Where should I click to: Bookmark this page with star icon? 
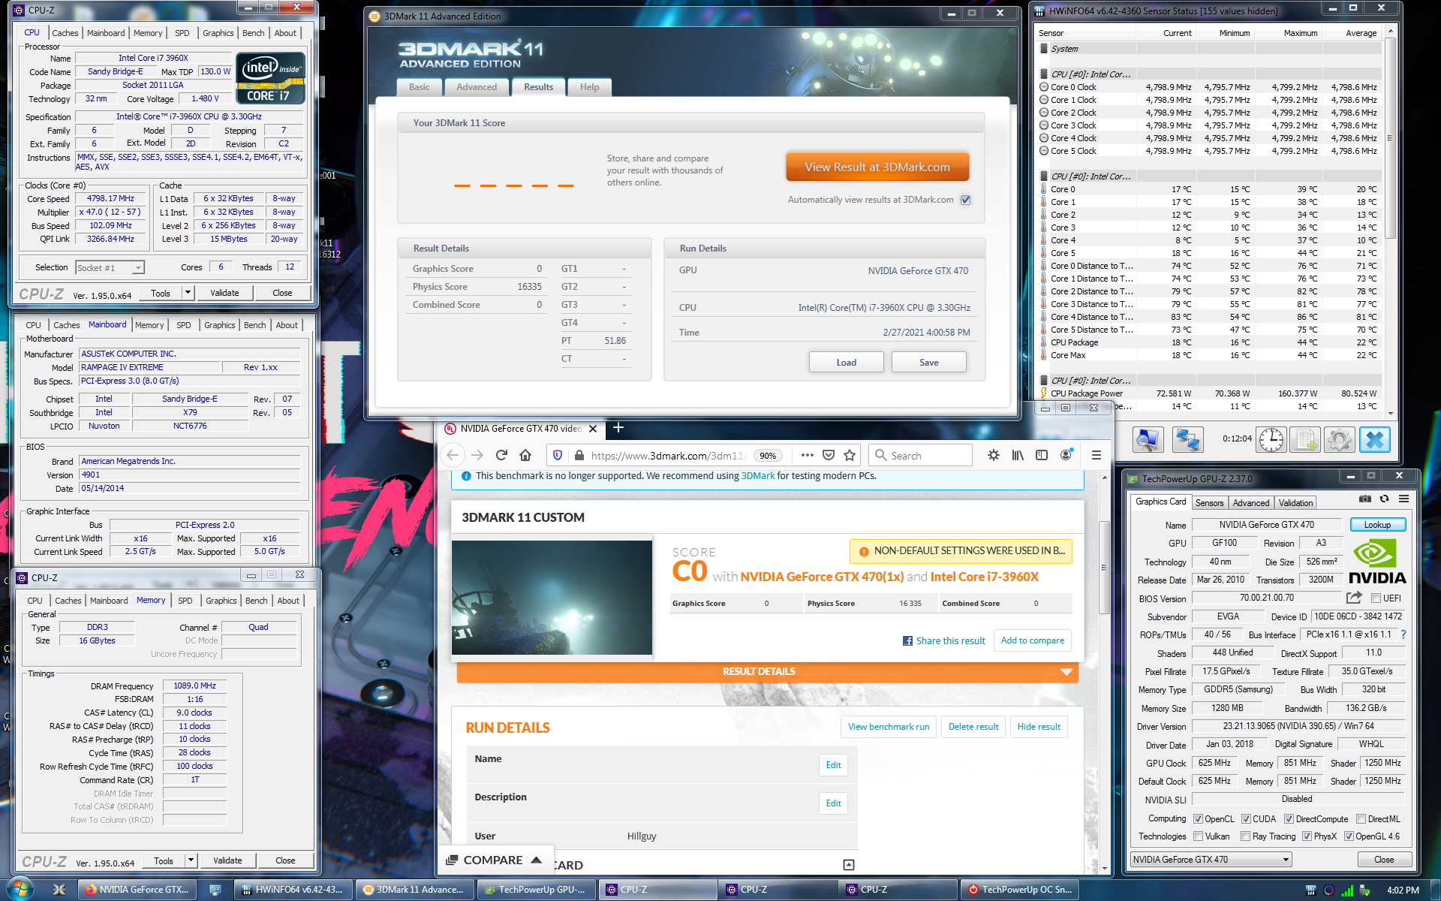coord(850,455)
